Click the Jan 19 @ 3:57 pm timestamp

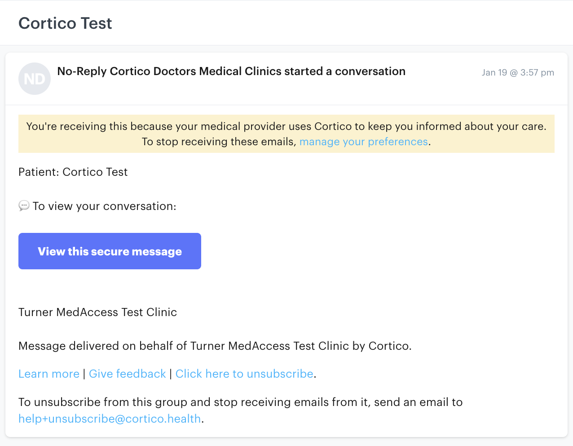point(518,72)
